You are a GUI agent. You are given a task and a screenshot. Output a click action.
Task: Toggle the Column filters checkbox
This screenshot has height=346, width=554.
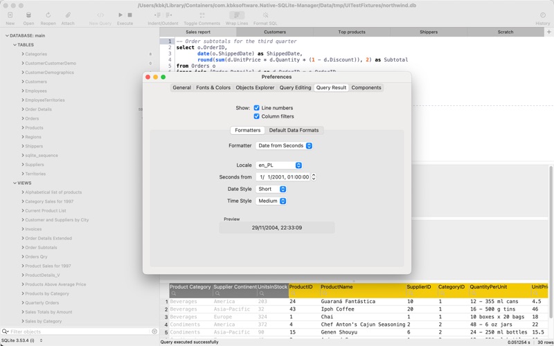tap(256, 116)
